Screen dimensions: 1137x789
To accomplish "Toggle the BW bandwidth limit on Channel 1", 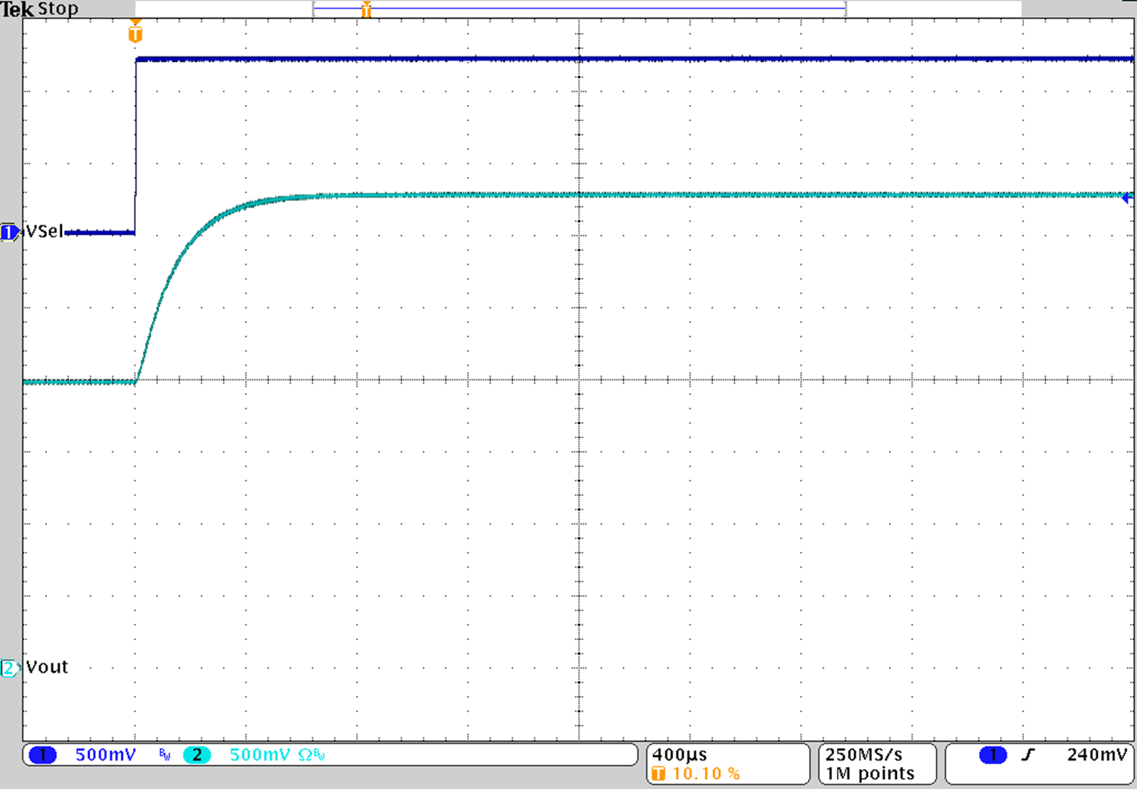I will [x=163, y=754].
